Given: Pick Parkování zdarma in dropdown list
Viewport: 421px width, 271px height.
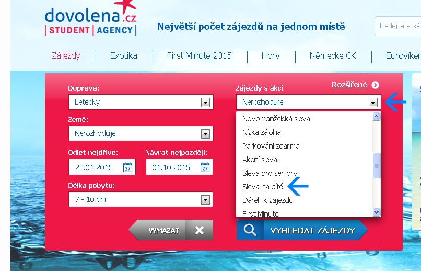Looking at the screenshot, I should [271, 146].
